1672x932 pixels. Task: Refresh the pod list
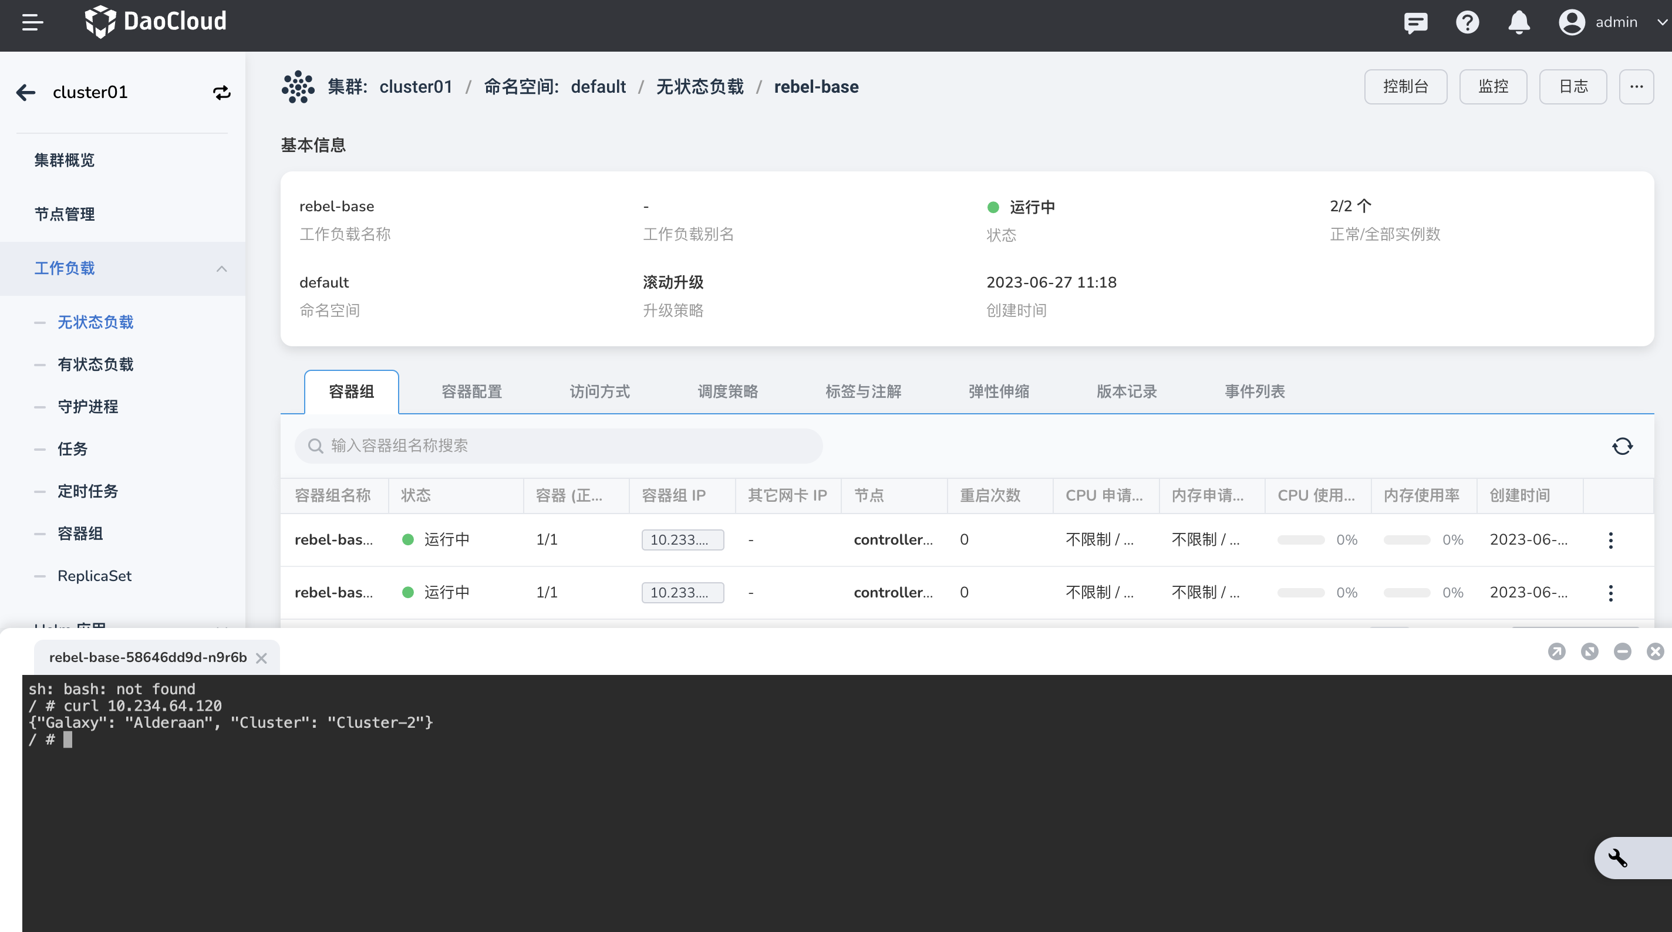pos(1622,446)
